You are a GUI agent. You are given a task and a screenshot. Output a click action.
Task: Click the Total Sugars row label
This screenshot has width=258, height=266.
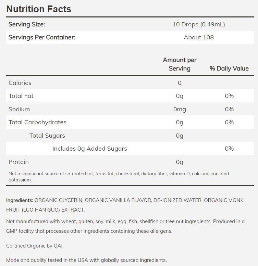(47, 136)
